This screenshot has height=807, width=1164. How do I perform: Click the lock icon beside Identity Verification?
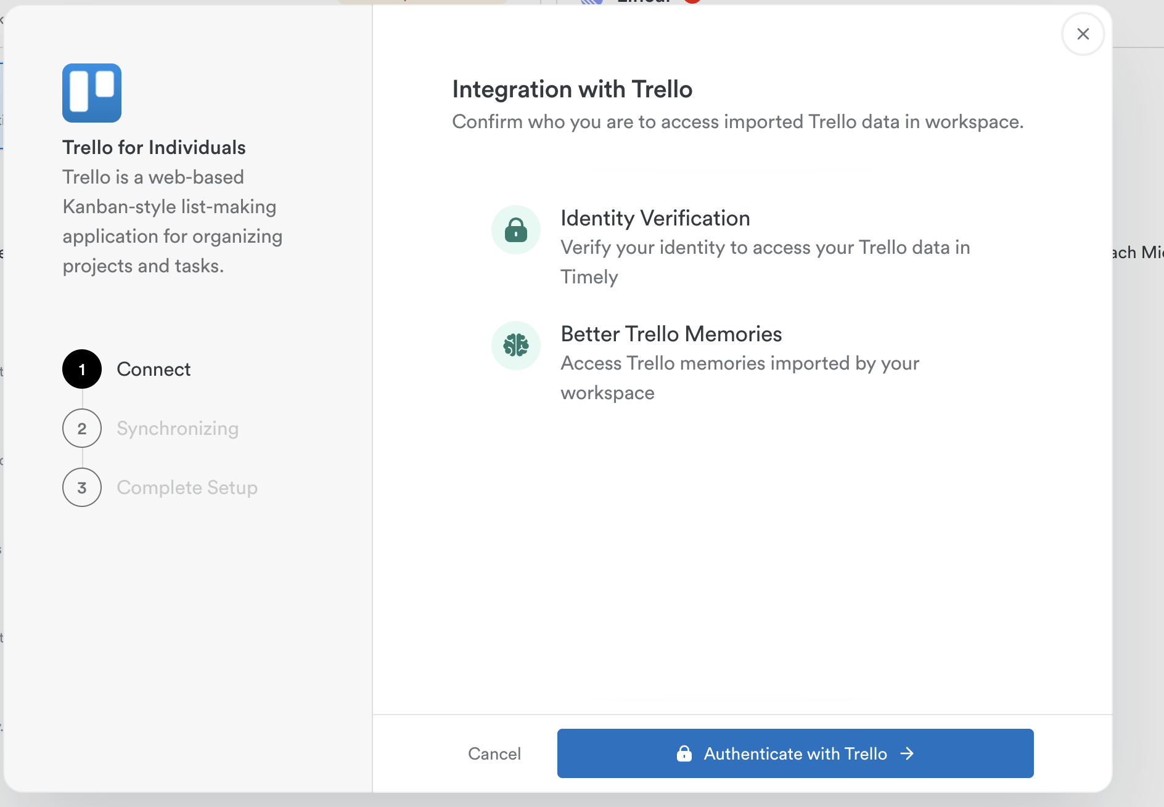(516, 229)
